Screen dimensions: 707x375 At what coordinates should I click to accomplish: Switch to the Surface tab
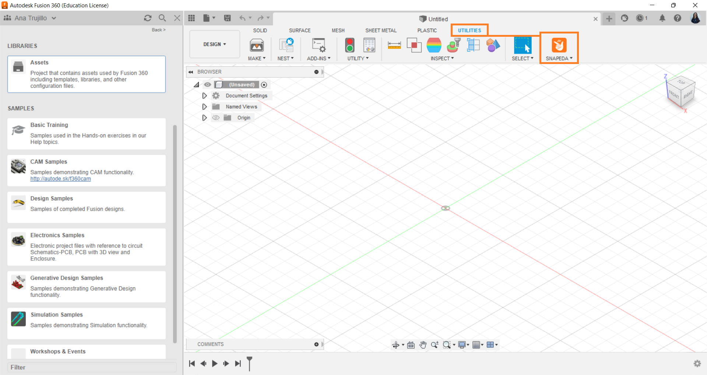tap(300, 31)
